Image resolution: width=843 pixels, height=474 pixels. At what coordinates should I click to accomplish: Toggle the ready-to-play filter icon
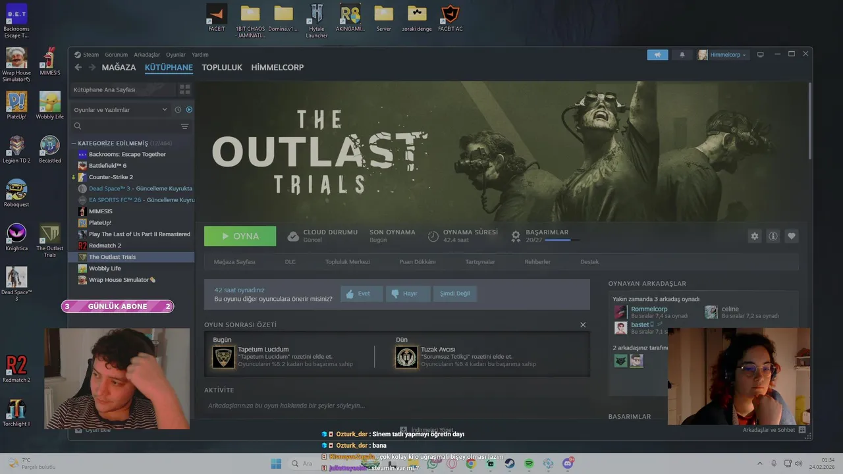point(189,110)
